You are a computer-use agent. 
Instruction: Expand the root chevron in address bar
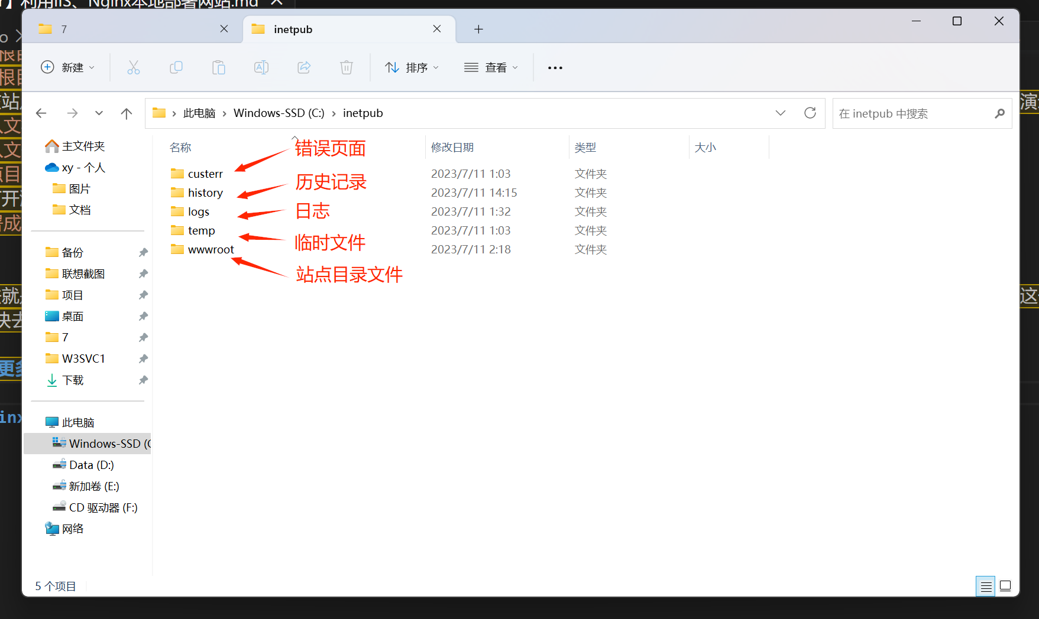click(x=174, y=113)
